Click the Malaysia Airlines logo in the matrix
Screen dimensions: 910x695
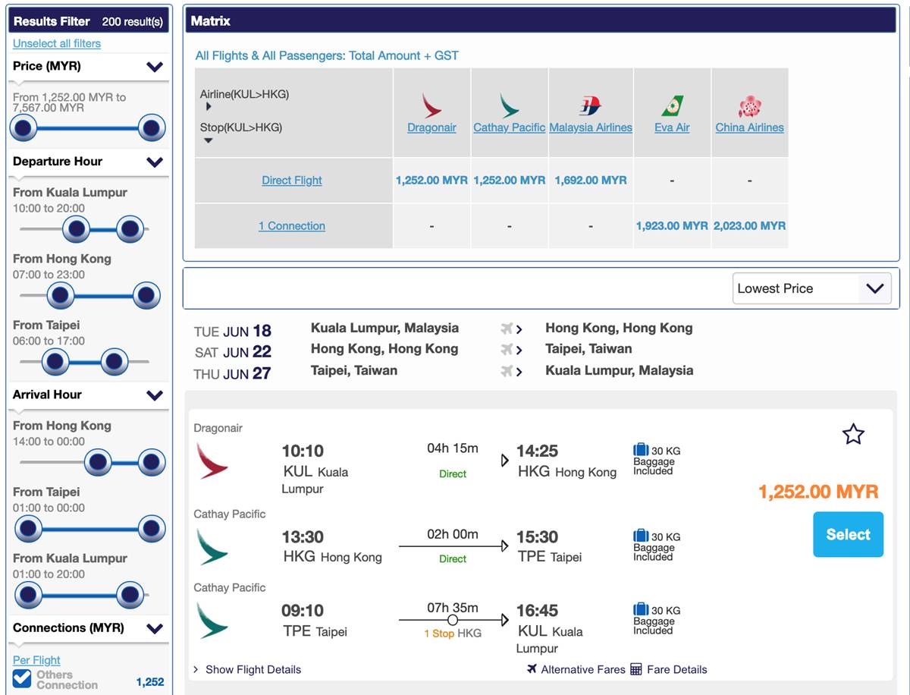click(590, 105)
